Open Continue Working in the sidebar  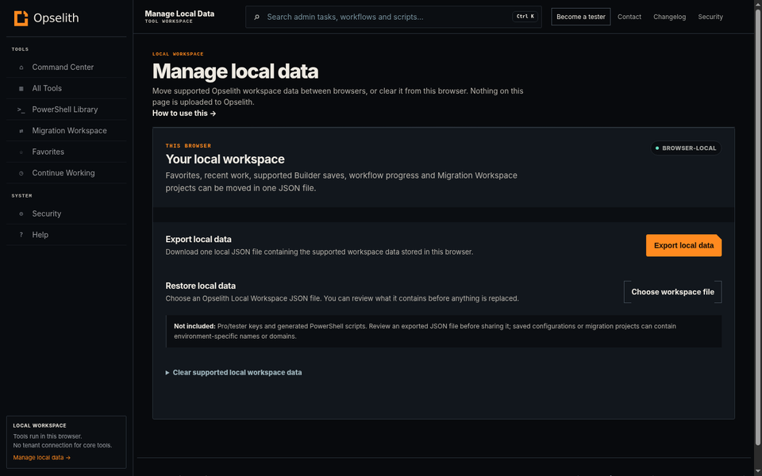point(66,173)
